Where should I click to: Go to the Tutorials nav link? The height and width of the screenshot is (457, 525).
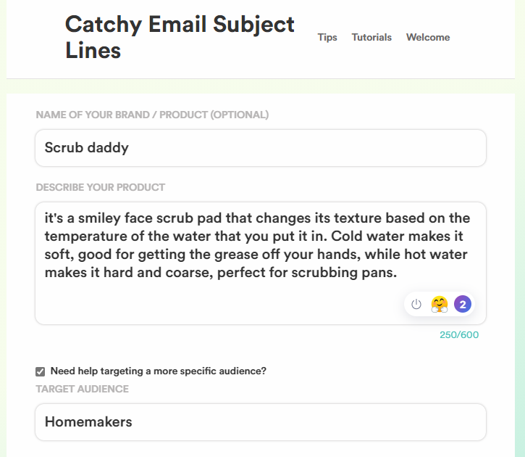[371, 37]
